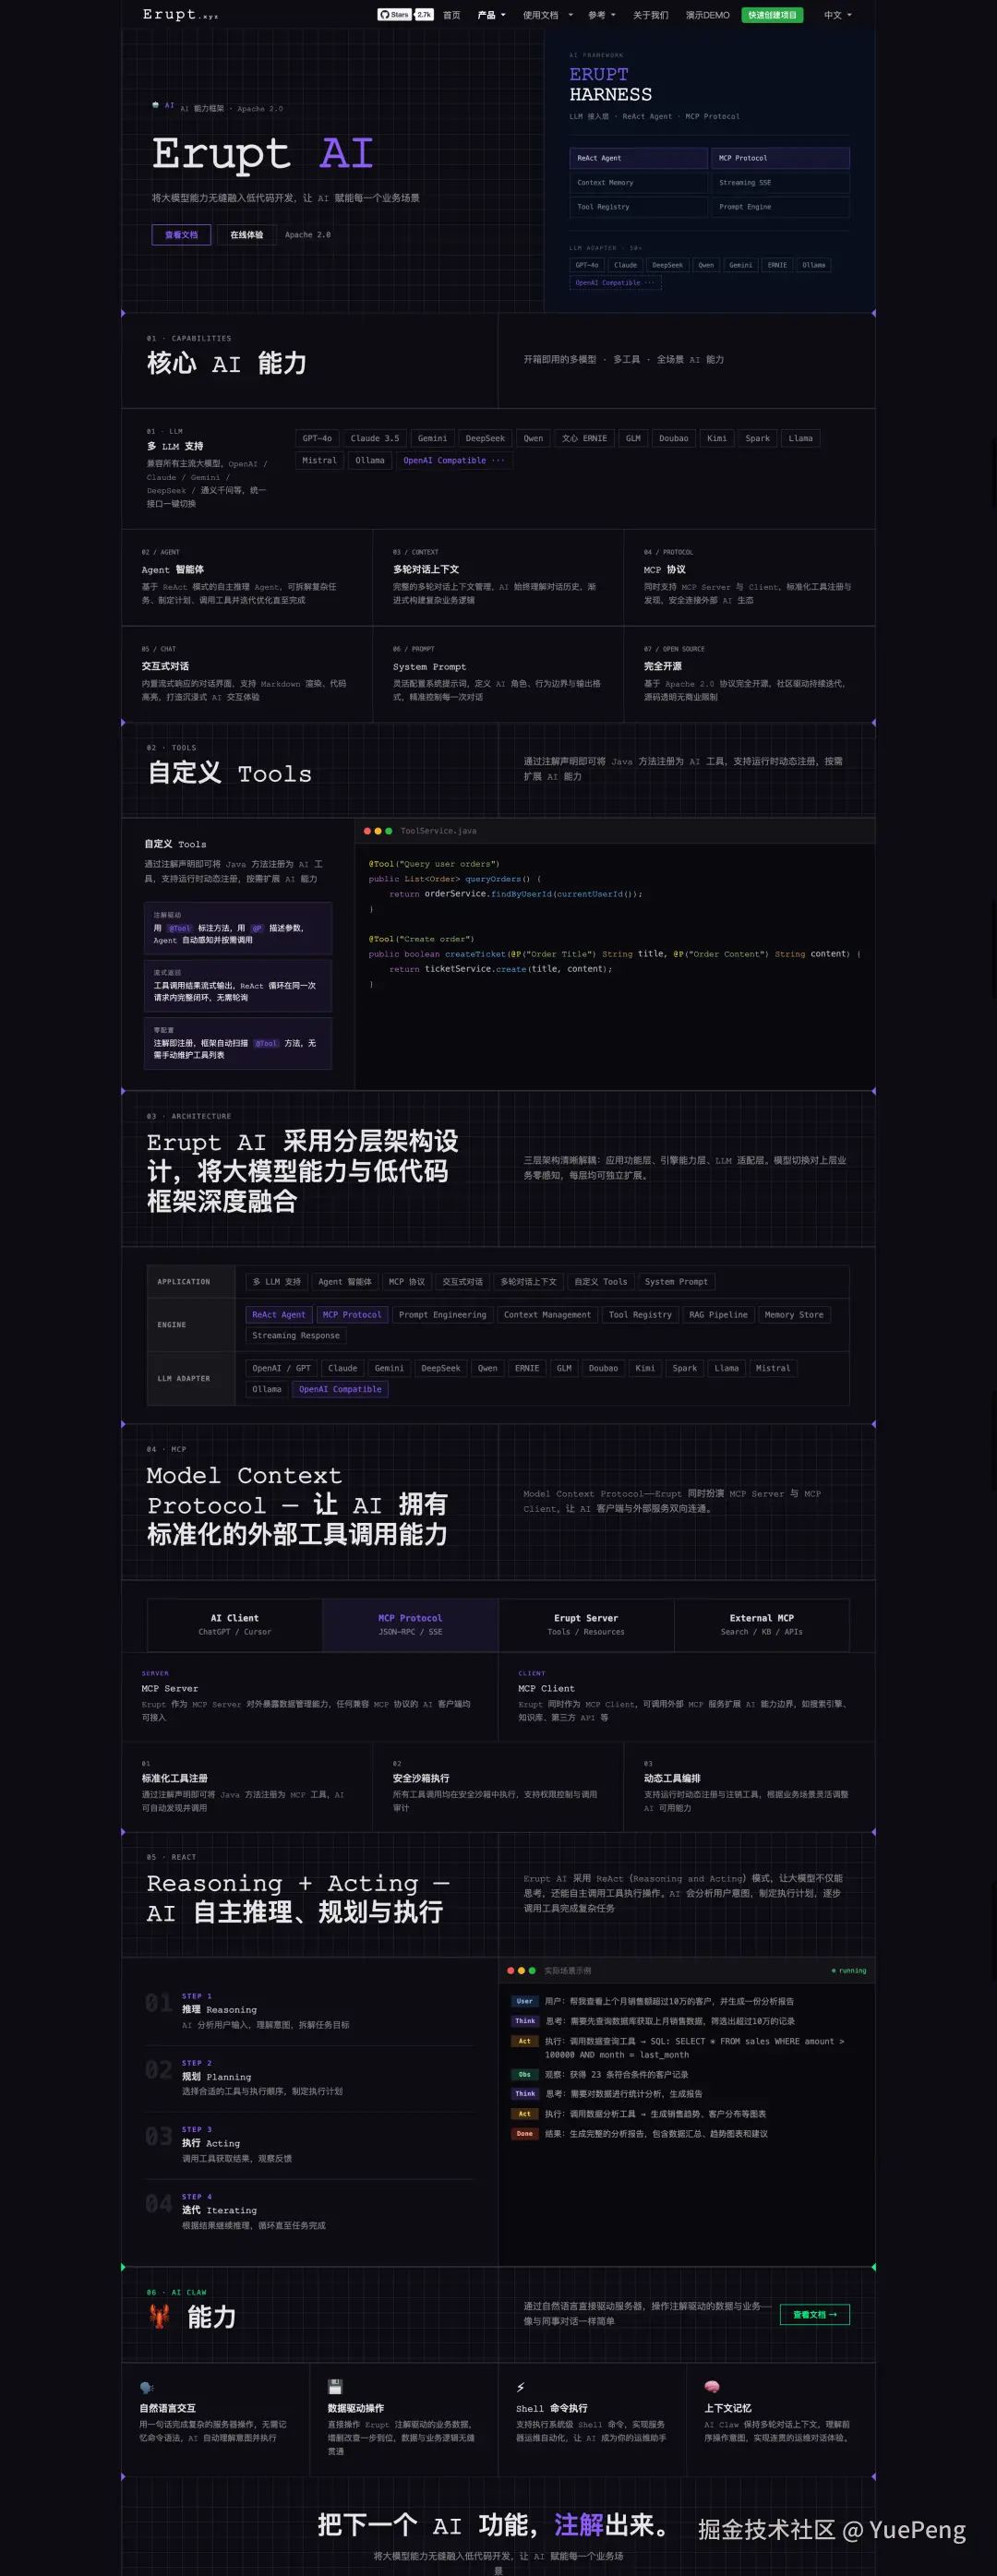Open 演示DEMO in the navbar
This screenshot has height=2576, width=997.
(x=707, y=15)
